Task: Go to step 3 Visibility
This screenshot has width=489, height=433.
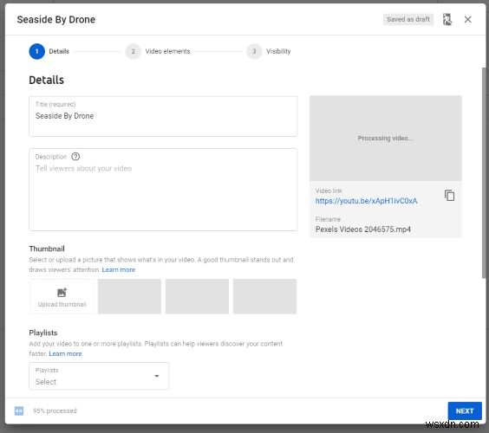Action: [x=269, y=51]
